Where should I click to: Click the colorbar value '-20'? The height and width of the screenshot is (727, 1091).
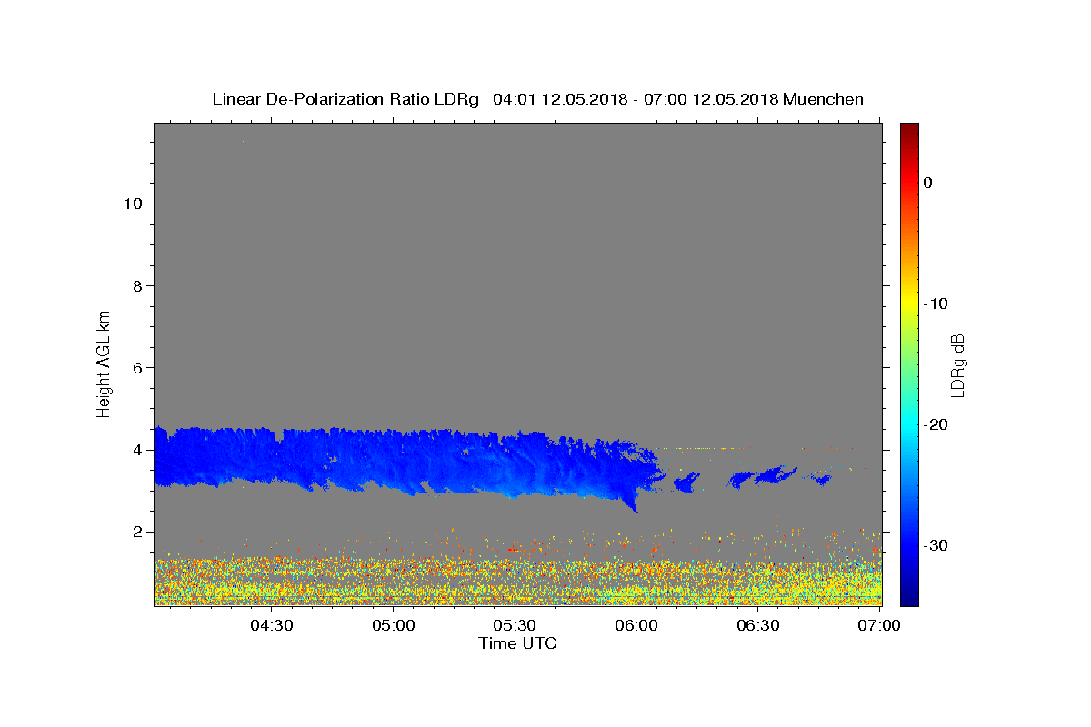936,424
